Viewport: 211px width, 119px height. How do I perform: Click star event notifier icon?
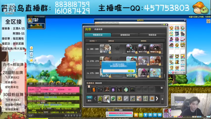point(31,61)
